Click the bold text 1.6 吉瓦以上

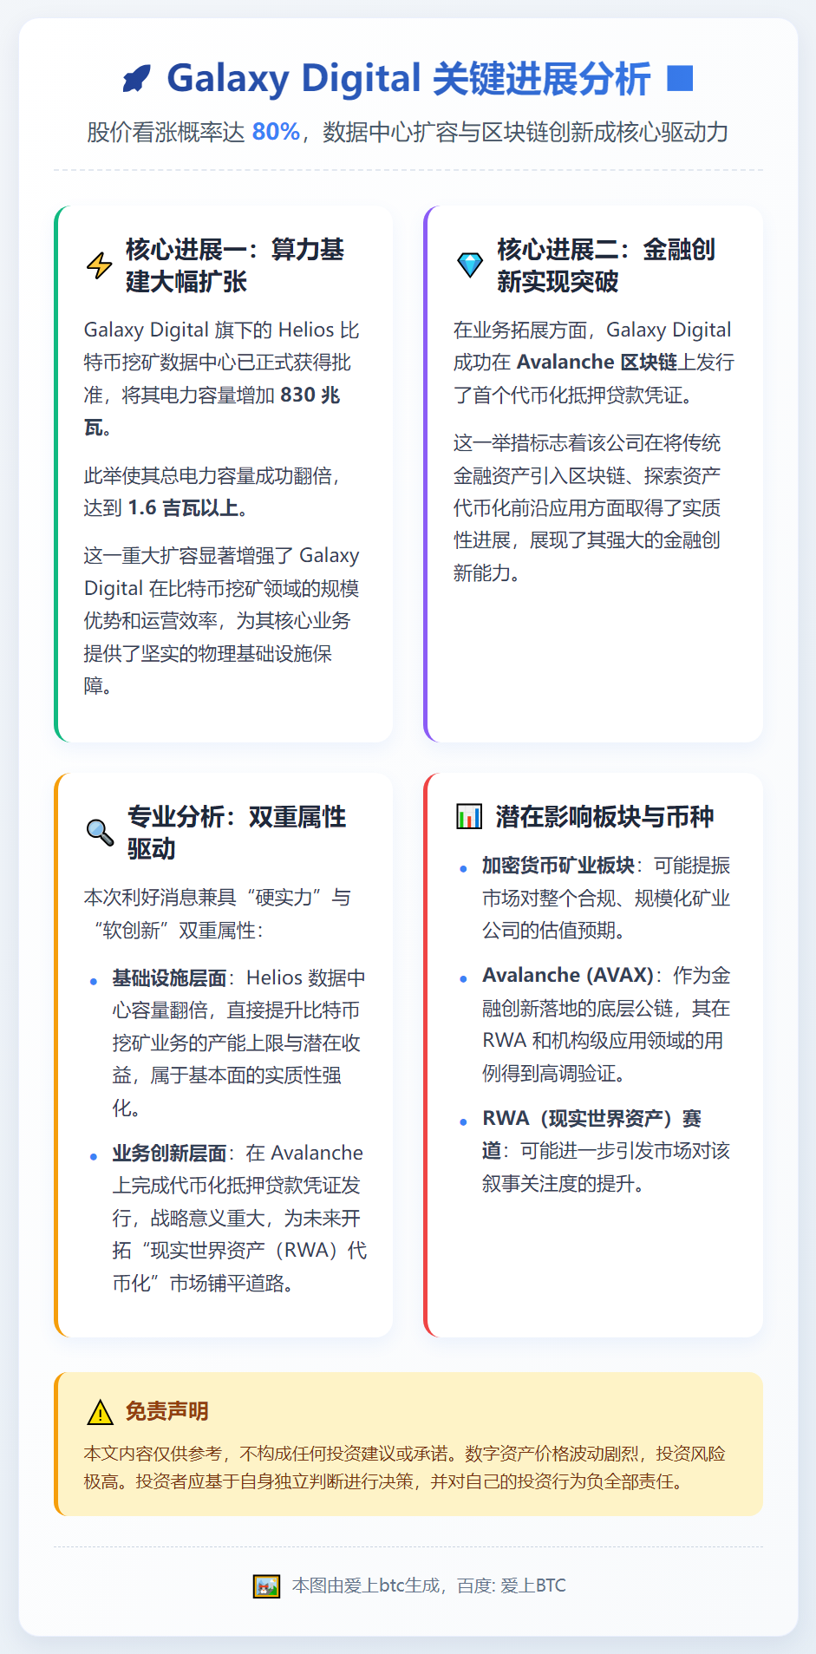pyautogui.click(x=183, y=507)
